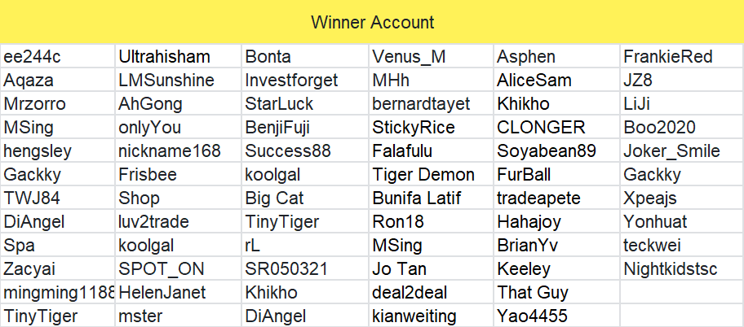Select the Ultrahisham cell

179,56
